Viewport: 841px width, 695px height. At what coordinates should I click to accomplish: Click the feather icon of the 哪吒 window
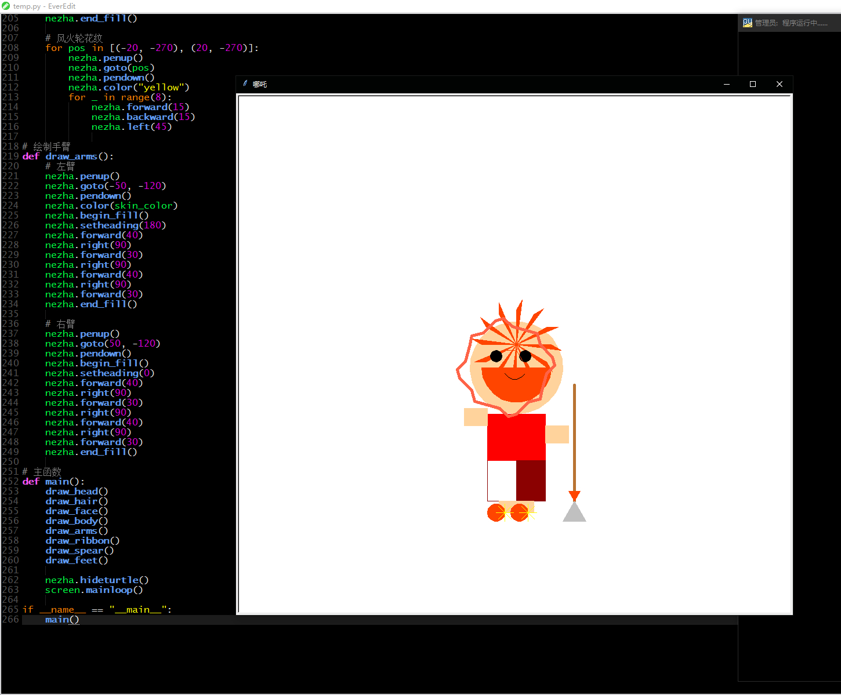pos(245,84)
